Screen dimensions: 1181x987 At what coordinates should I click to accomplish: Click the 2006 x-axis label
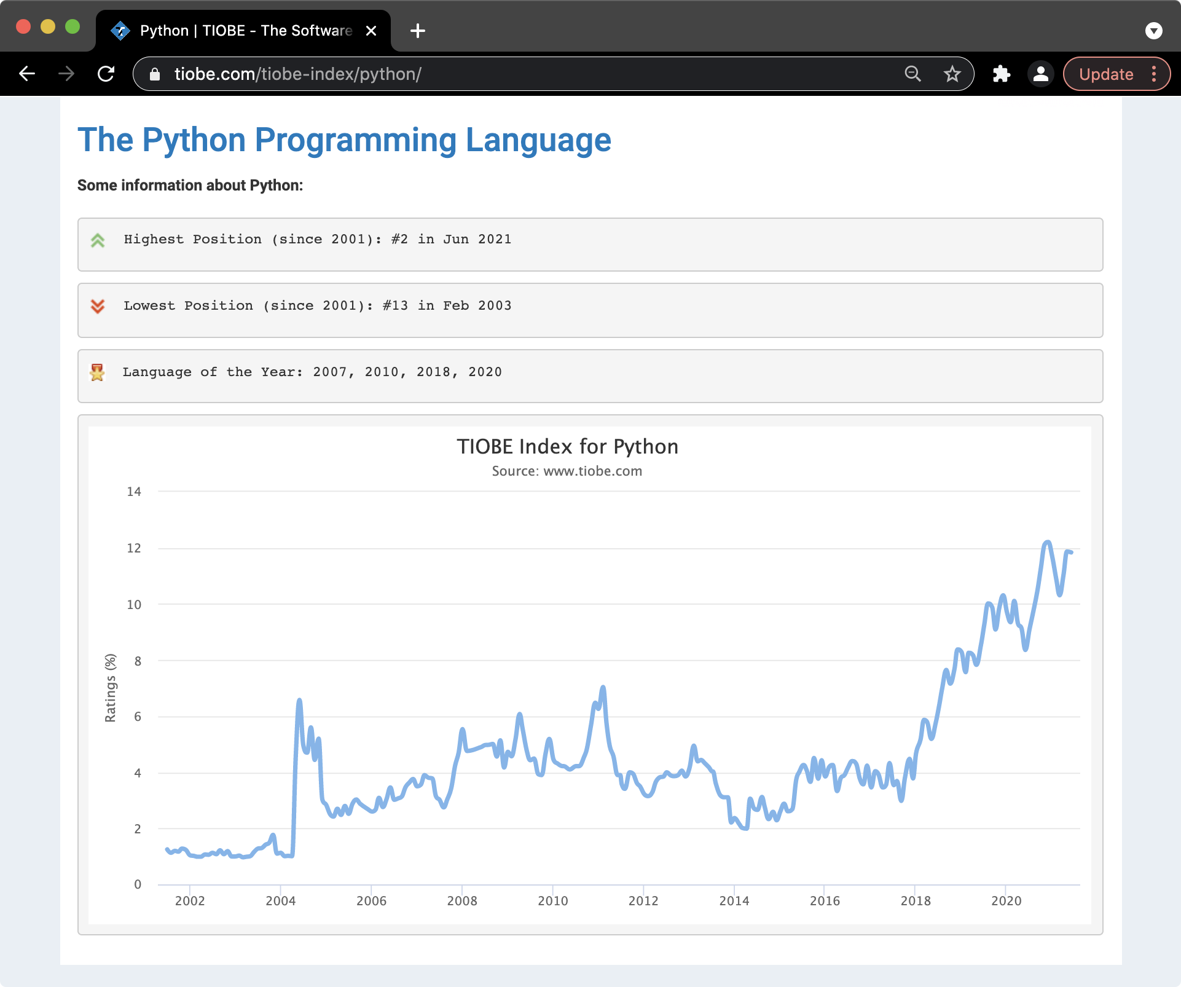(372, 901)
